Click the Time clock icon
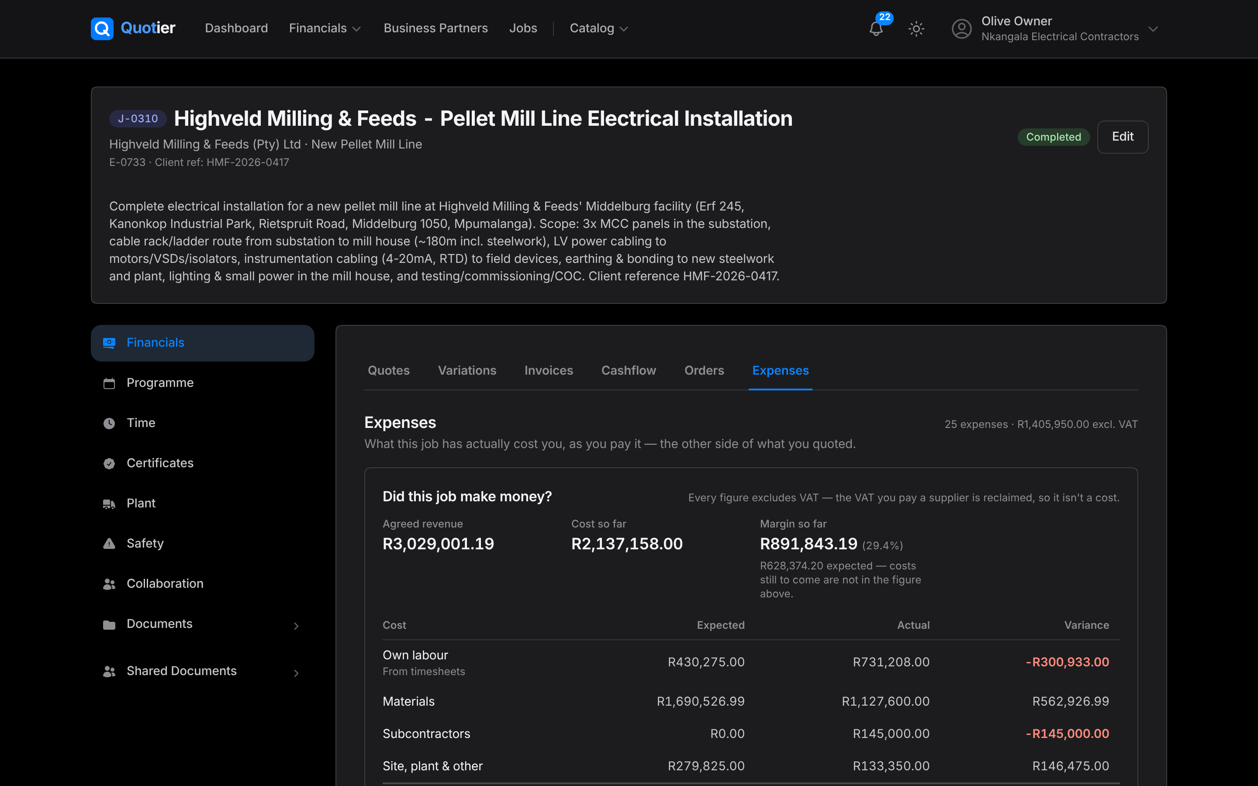The width and height of the screenshot is (1258, 786). 109,423
